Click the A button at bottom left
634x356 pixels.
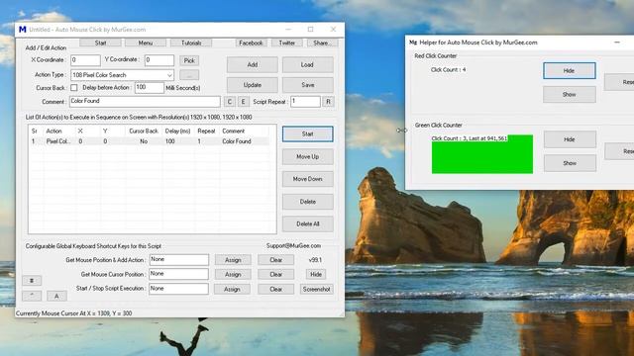[56, 296]
